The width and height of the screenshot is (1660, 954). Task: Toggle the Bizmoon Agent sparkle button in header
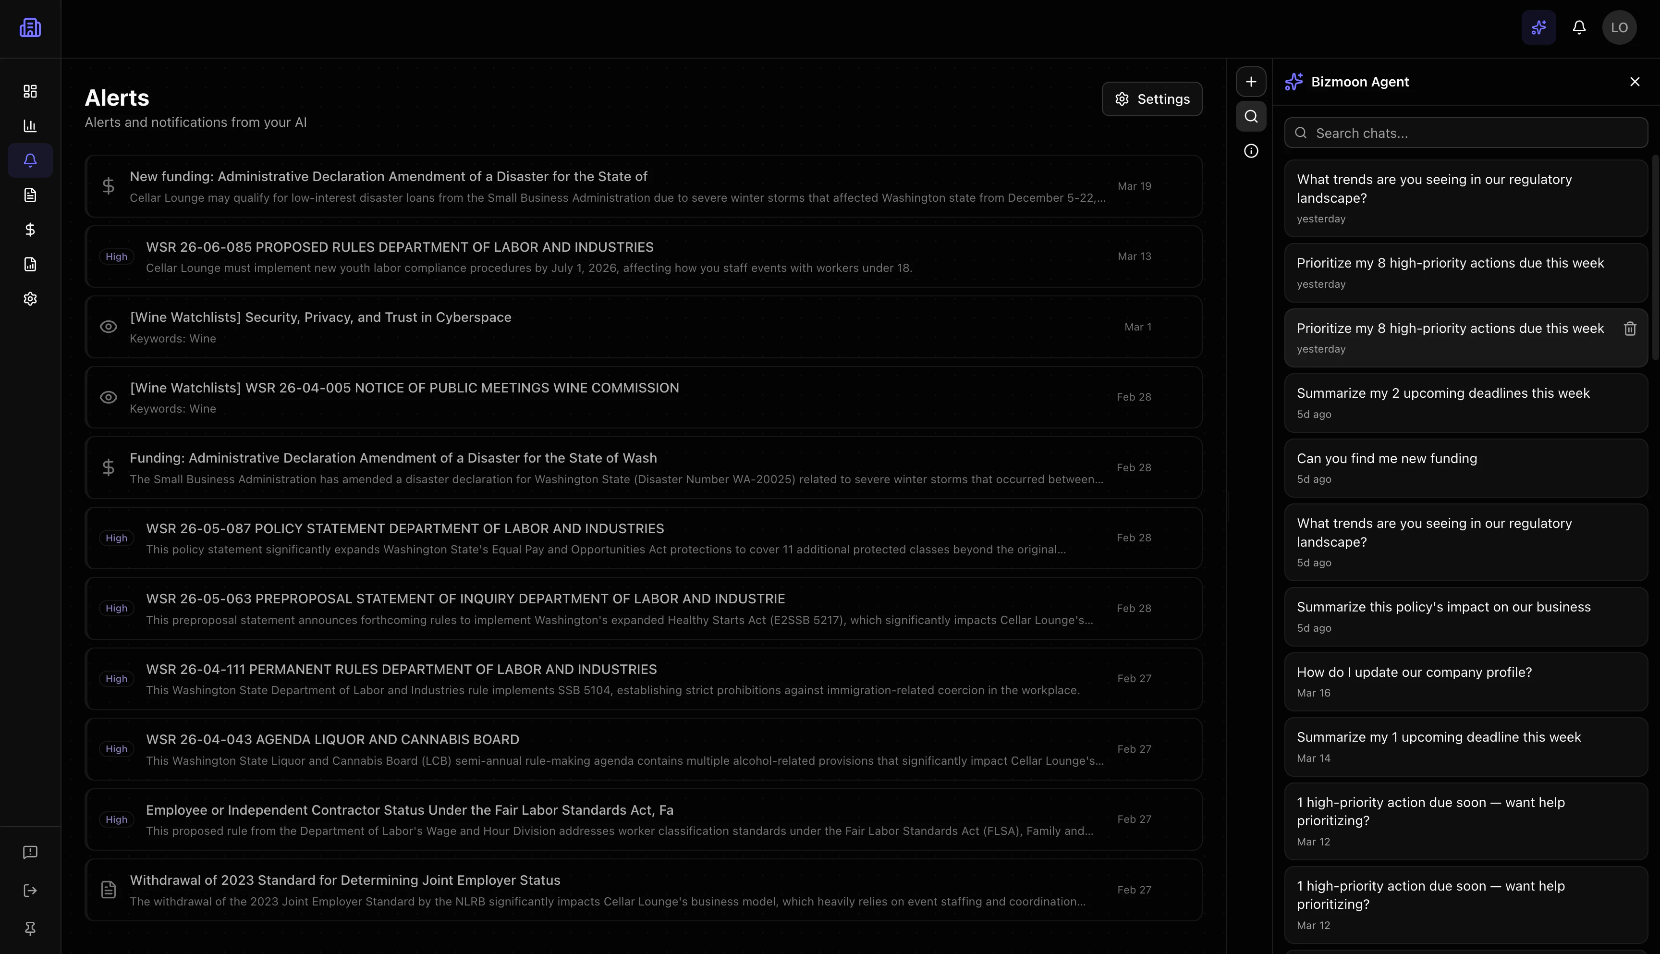1538,27
